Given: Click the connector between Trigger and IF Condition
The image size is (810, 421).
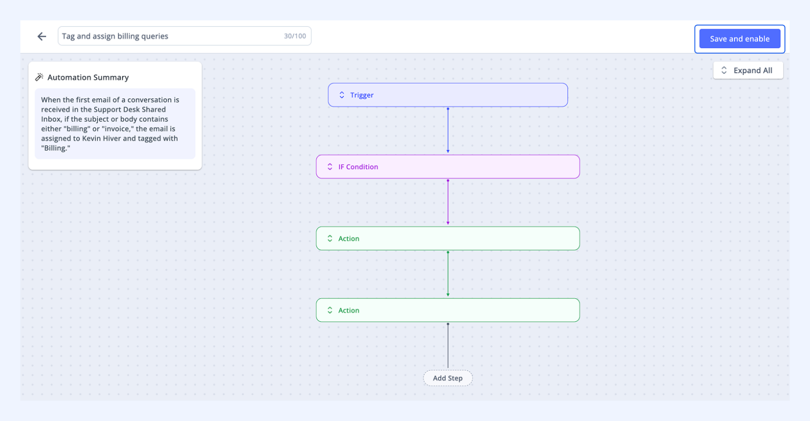Looking at the screenshot, I should (x=448, y=131).
